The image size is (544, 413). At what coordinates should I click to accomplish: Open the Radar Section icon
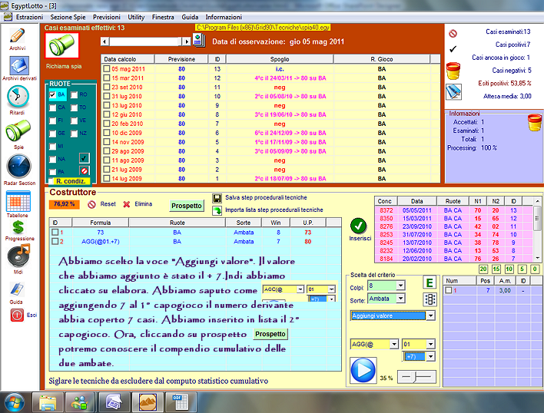pyautogui.click(x=18, y=167)
